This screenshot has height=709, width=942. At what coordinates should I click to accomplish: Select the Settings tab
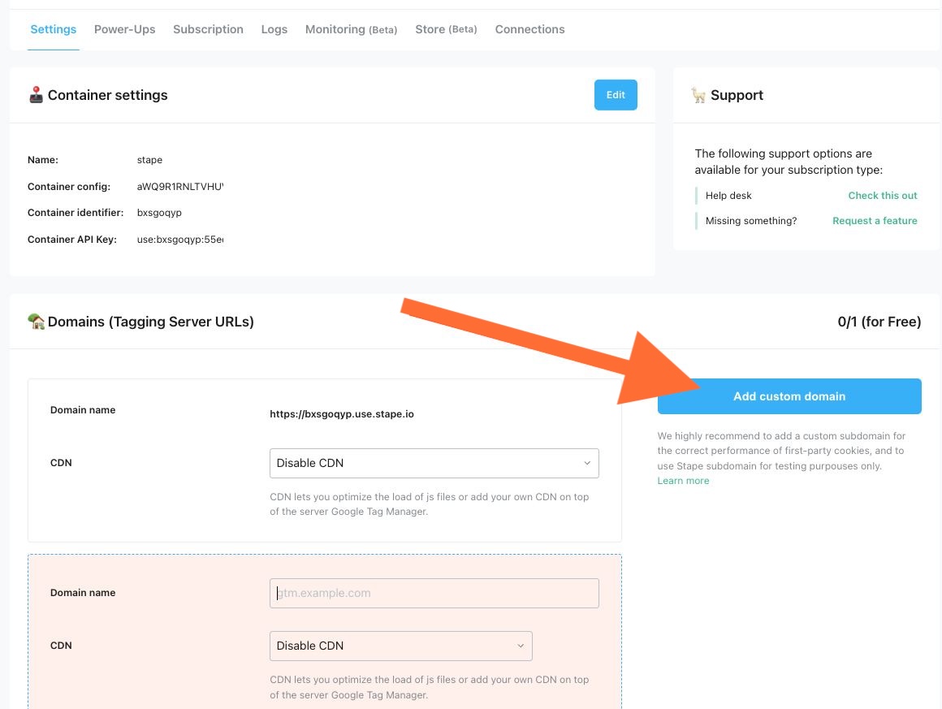click(53, 29)
